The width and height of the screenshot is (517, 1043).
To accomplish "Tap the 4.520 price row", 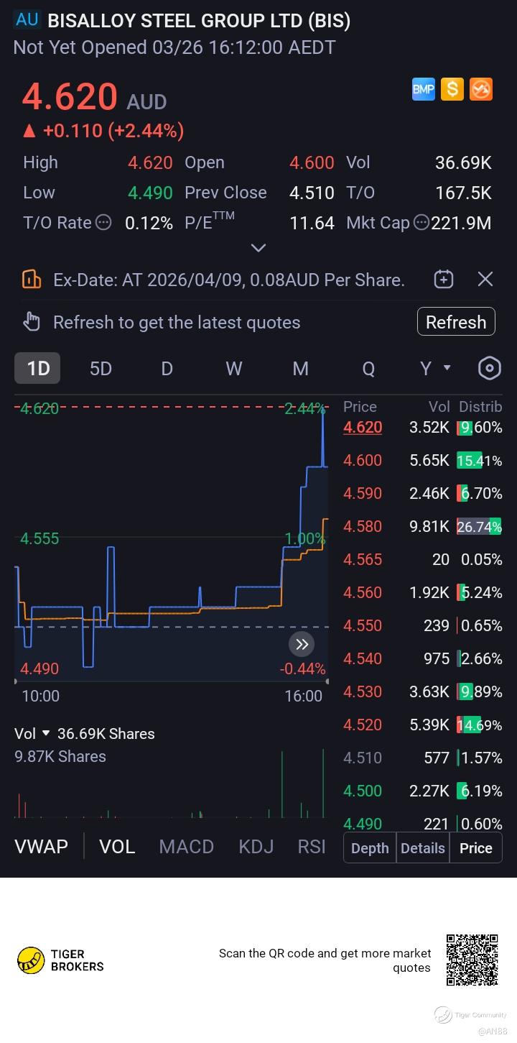I will 422,725.
